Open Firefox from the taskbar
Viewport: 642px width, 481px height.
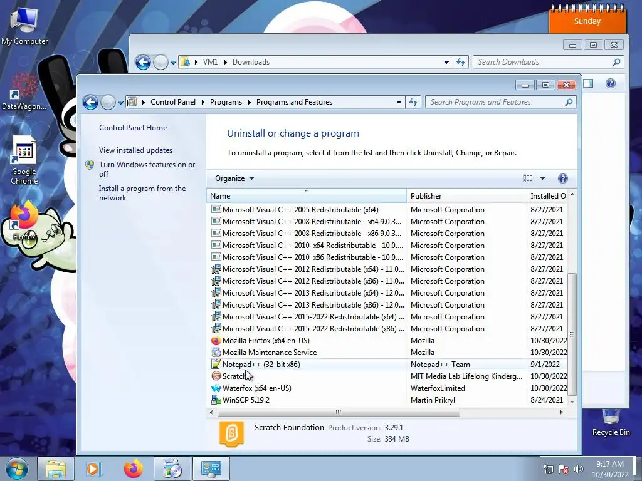tap(133, 468)
